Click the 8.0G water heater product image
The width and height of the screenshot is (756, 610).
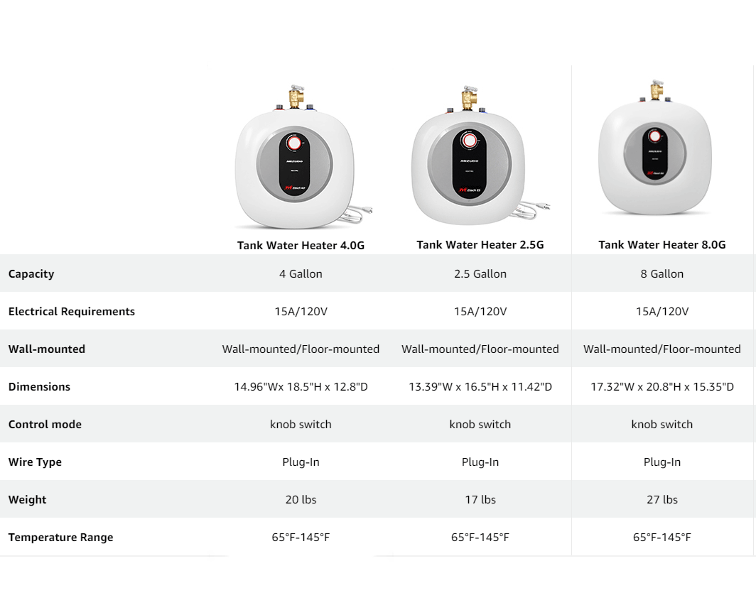click(x=655, y=147)
